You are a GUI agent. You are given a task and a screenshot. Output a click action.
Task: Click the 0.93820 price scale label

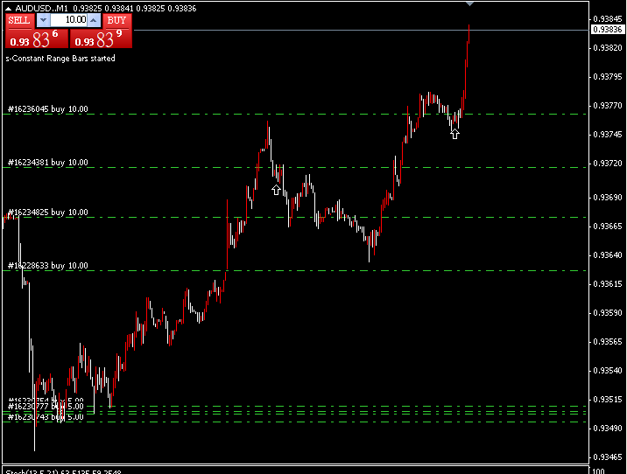coord(608,48)
